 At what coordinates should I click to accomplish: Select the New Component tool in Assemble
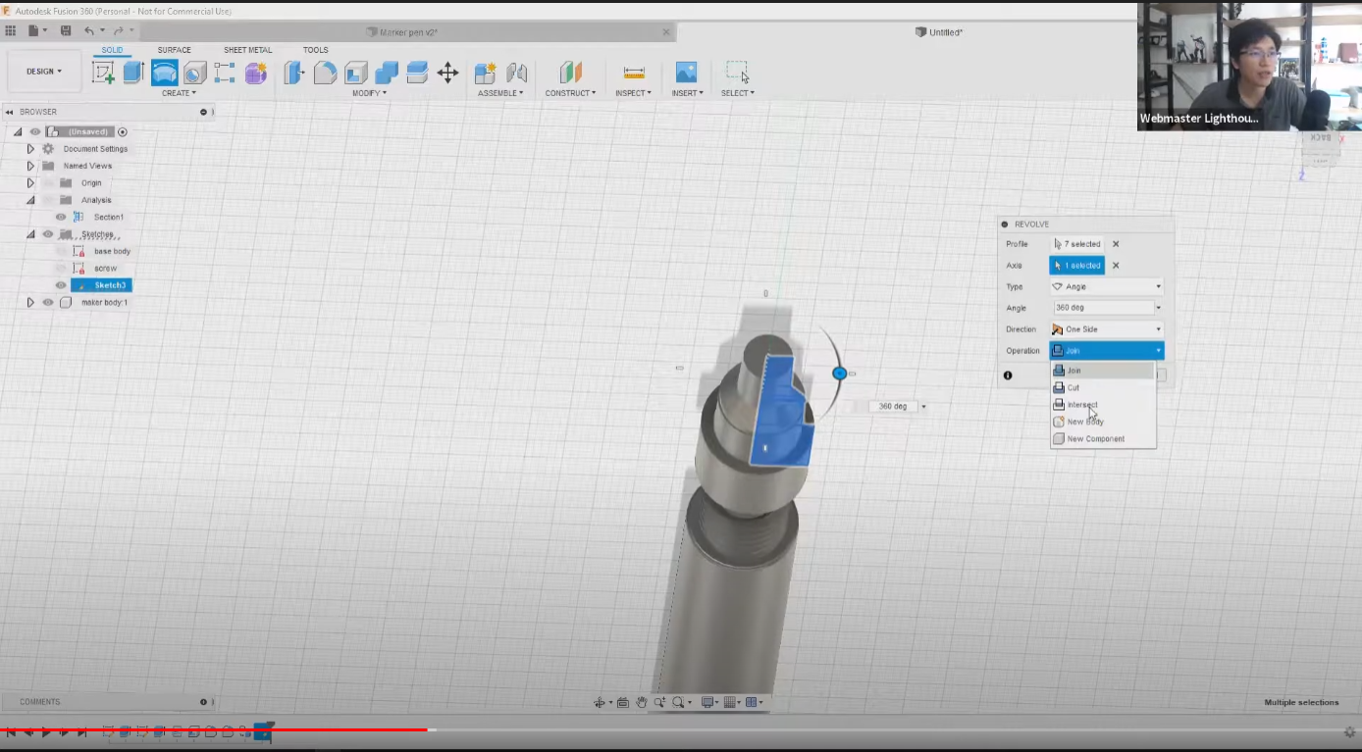point(485,73)
